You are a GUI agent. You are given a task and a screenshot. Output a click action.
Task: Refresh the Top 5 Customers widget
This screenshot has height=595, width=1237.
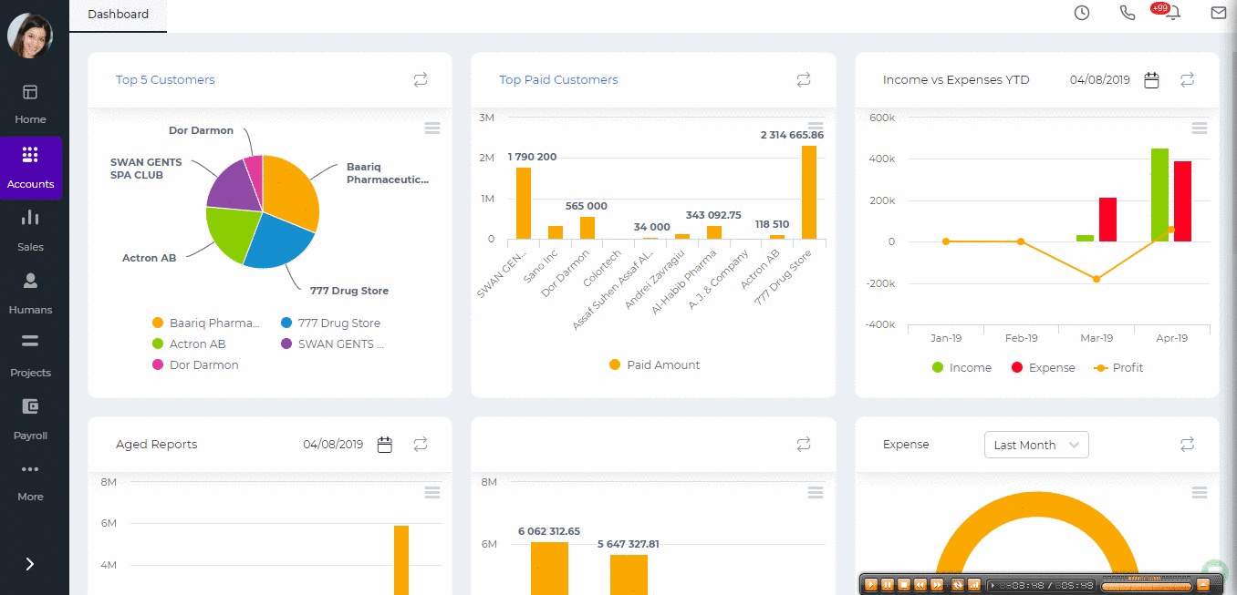421,80
